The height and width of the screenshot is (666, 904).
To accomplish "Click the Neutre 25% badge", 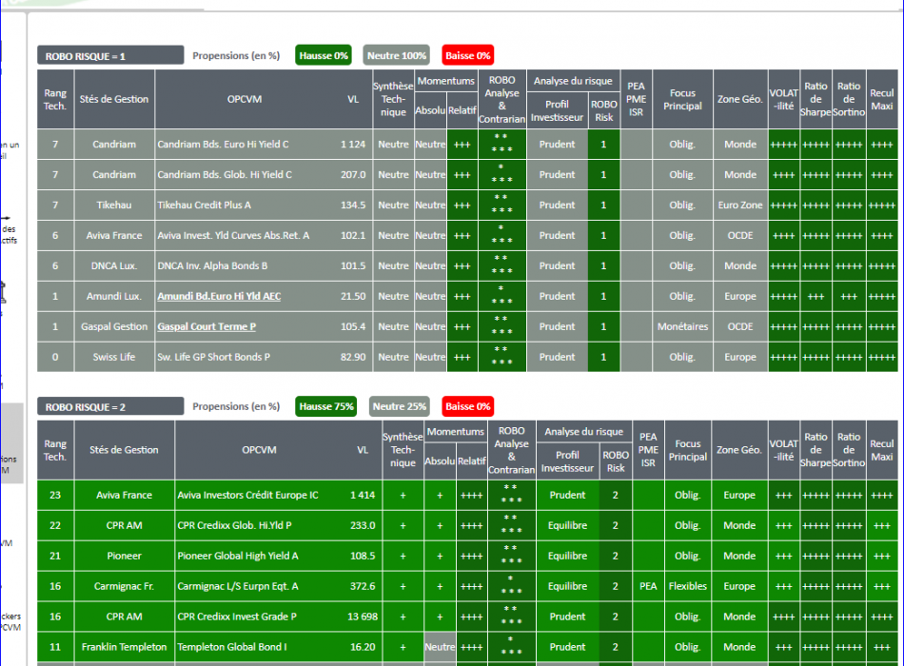I will [x=399, y=406].
